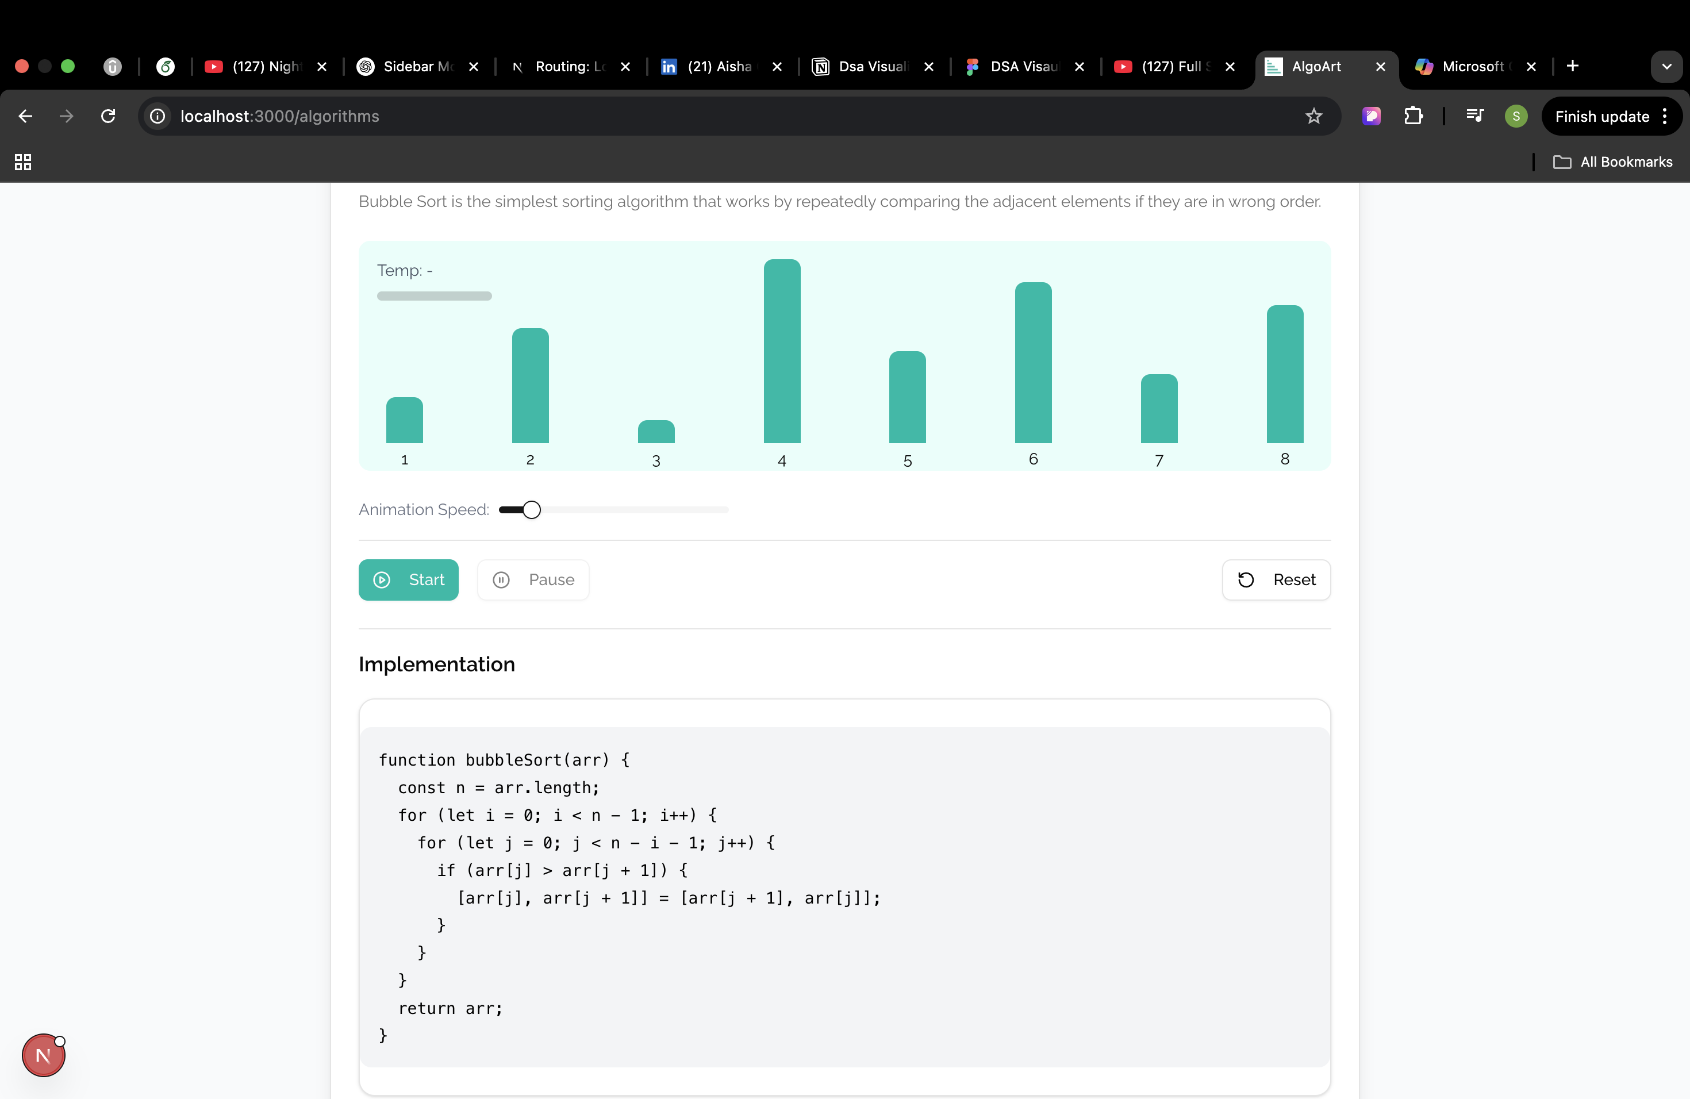
Task: Click the Finish update button
Action: coord(1602,117)
